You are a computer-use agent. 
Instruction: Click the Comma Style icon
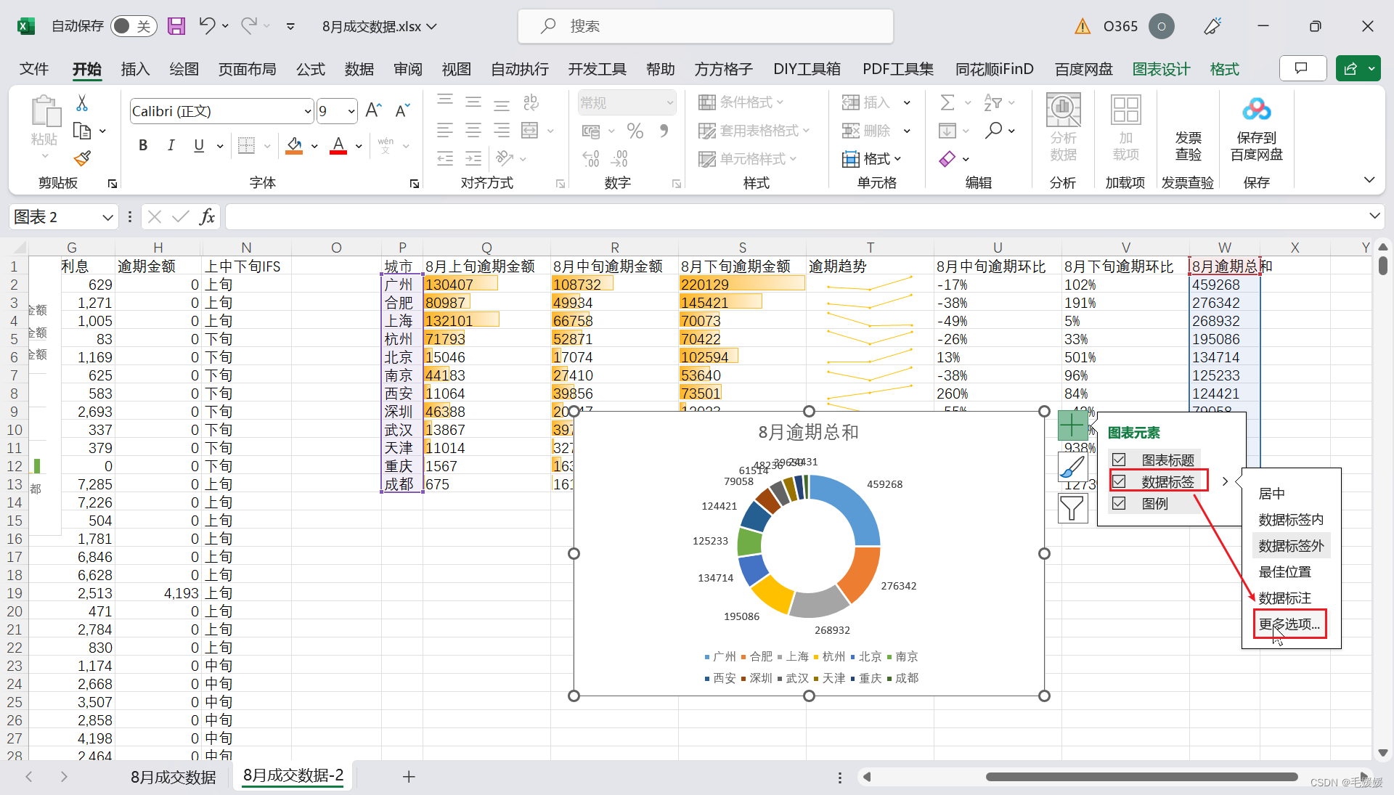(x=664, y=131)
